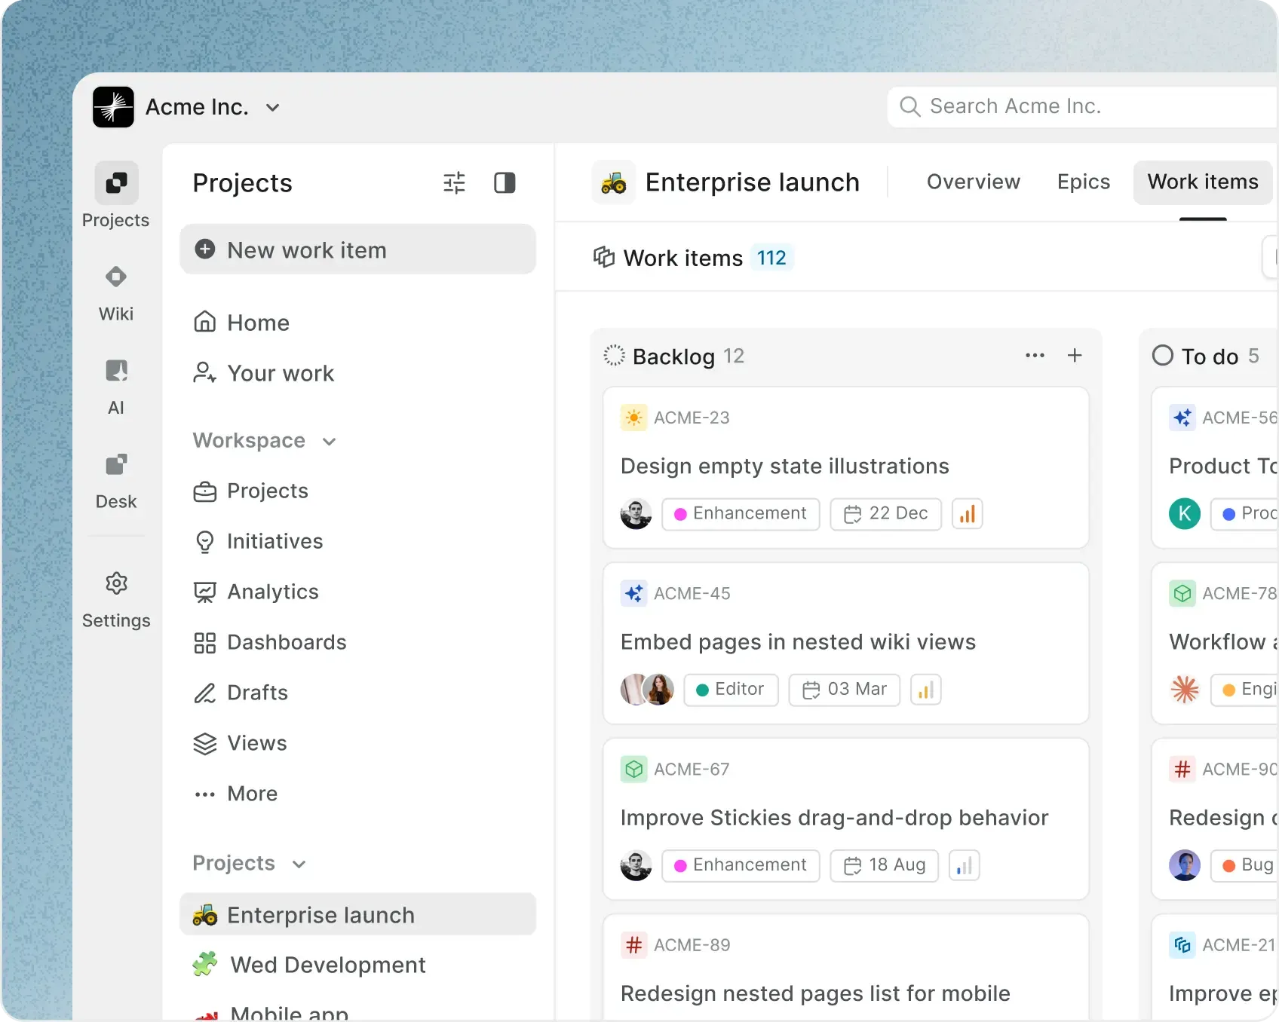
Task: Open the AI section in the sidebar
Action: point(115,386)
